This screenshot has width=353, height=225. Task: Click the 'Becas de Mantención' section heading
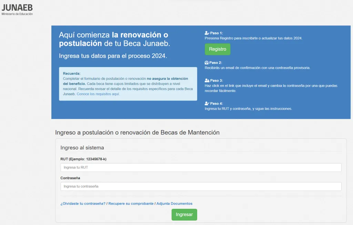point(137,132)
